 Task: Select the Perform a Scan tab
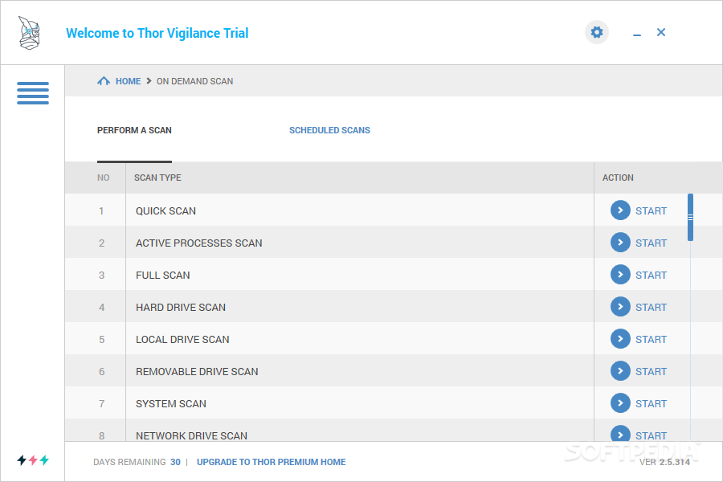[x=134, y=130]
